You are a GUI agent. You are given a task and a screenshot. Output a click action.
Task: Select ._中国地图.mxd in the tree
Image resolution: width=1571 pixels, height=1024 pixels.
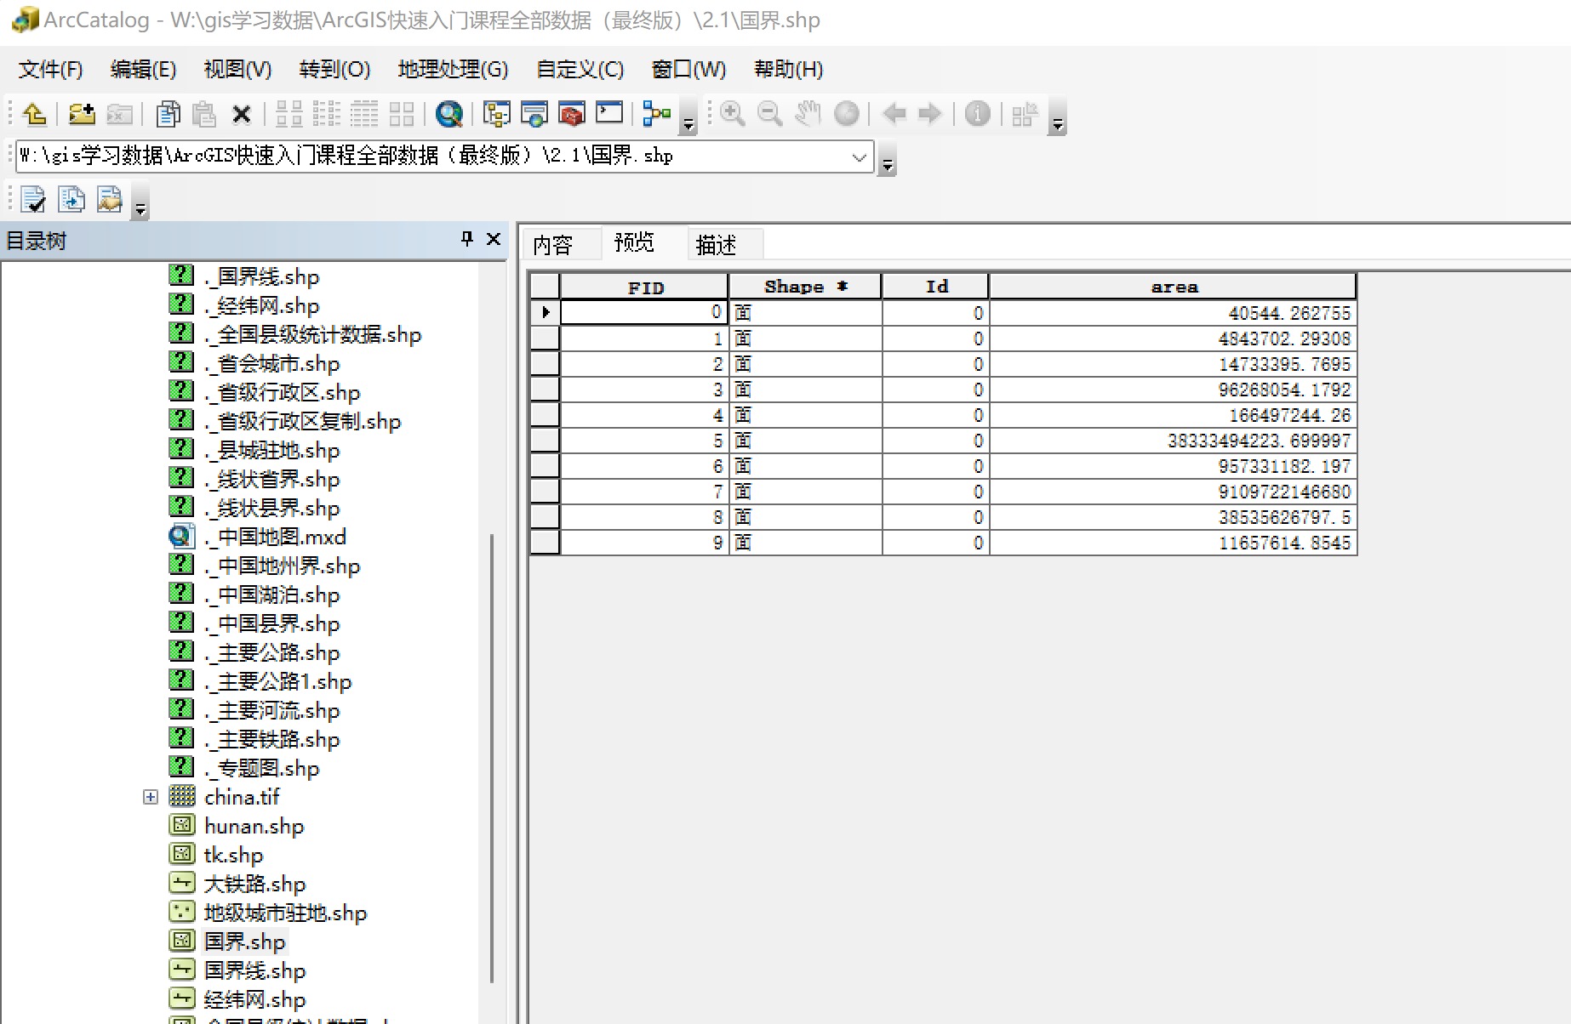[275, 537]
